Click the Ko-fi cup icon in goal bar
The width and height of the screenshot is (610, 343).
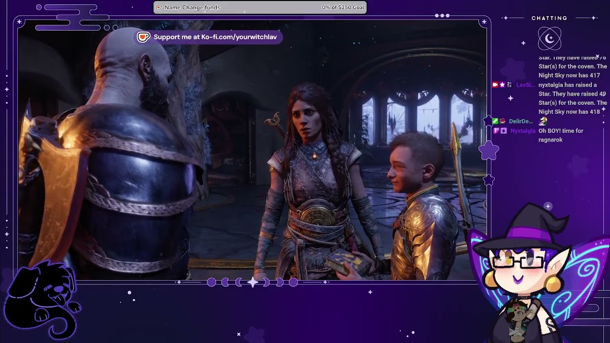(159, 8)
